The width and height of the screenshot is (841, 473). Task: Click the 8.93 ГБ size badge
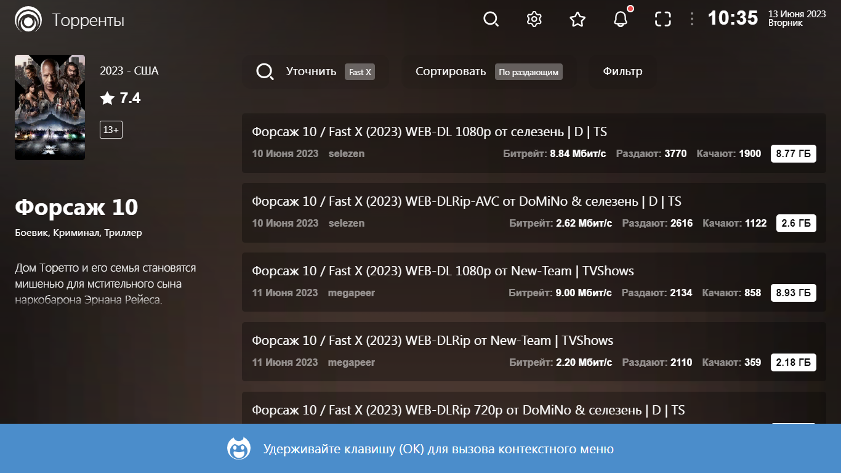coord(794,293)
